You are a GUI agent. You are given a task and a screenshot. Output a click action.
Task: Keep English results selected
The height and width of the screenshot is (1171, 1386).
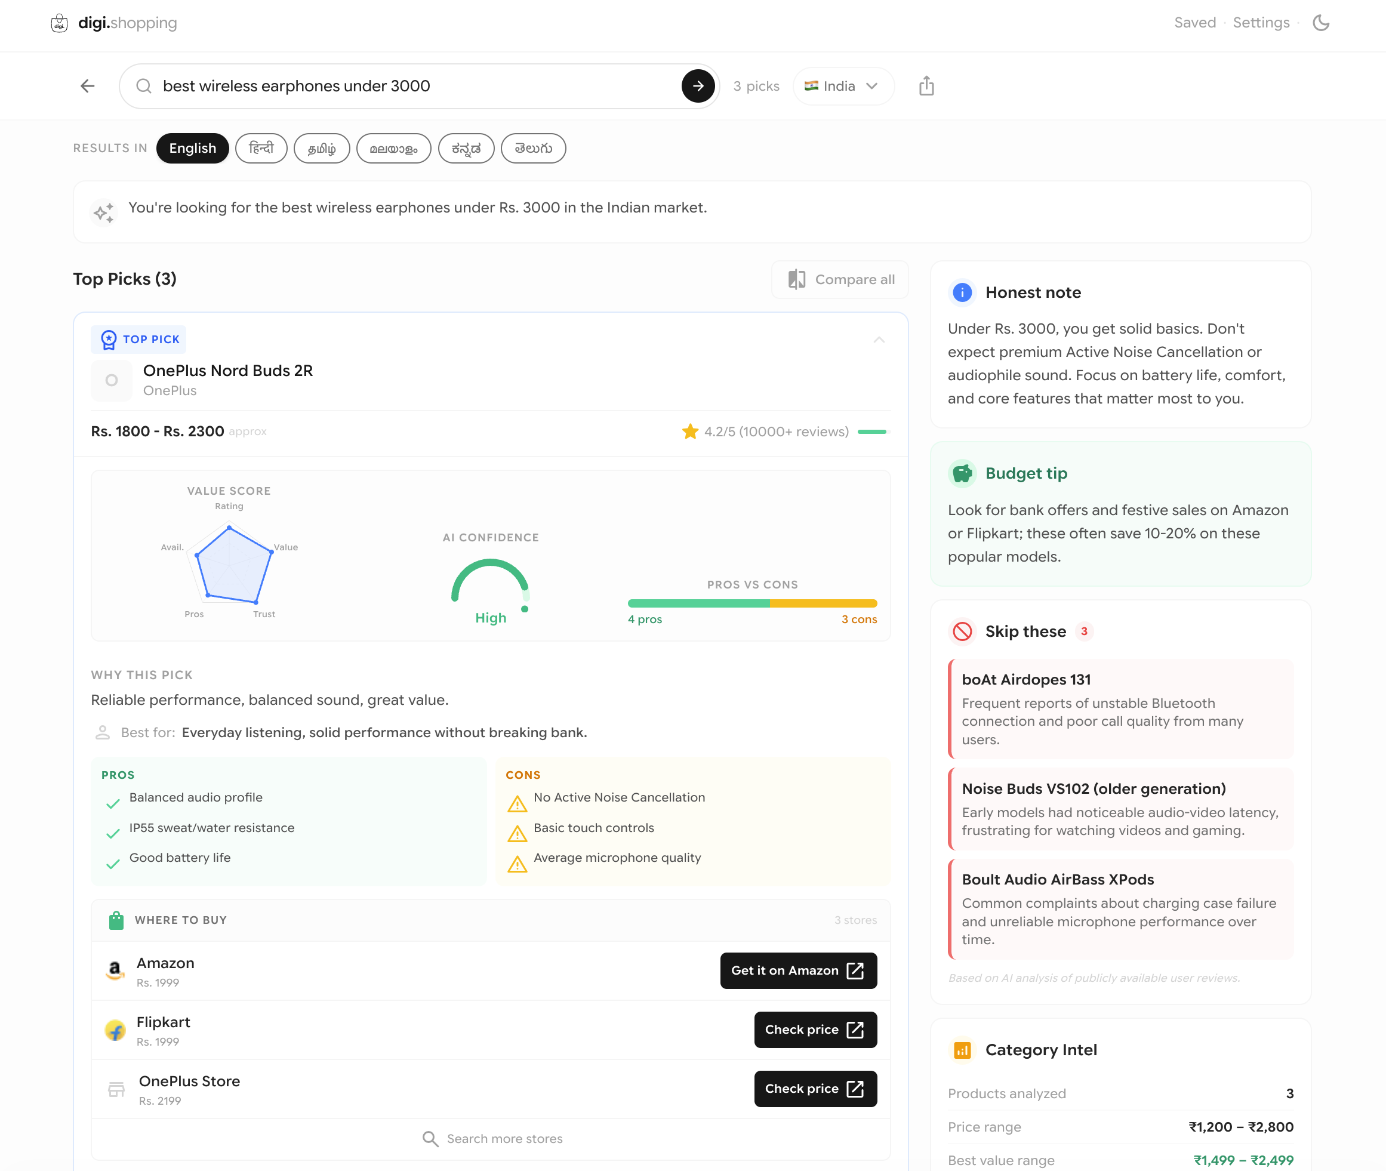tap(192, 148)
